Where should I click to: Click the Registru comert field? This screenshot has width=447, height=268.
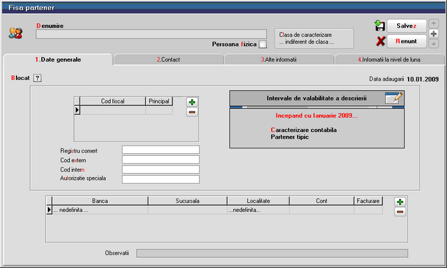[x=161, y=150]
